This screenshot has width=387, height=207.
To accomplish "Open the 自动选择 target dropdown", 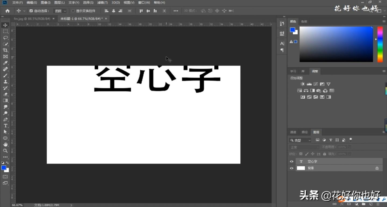I will [x=59, y=11].
